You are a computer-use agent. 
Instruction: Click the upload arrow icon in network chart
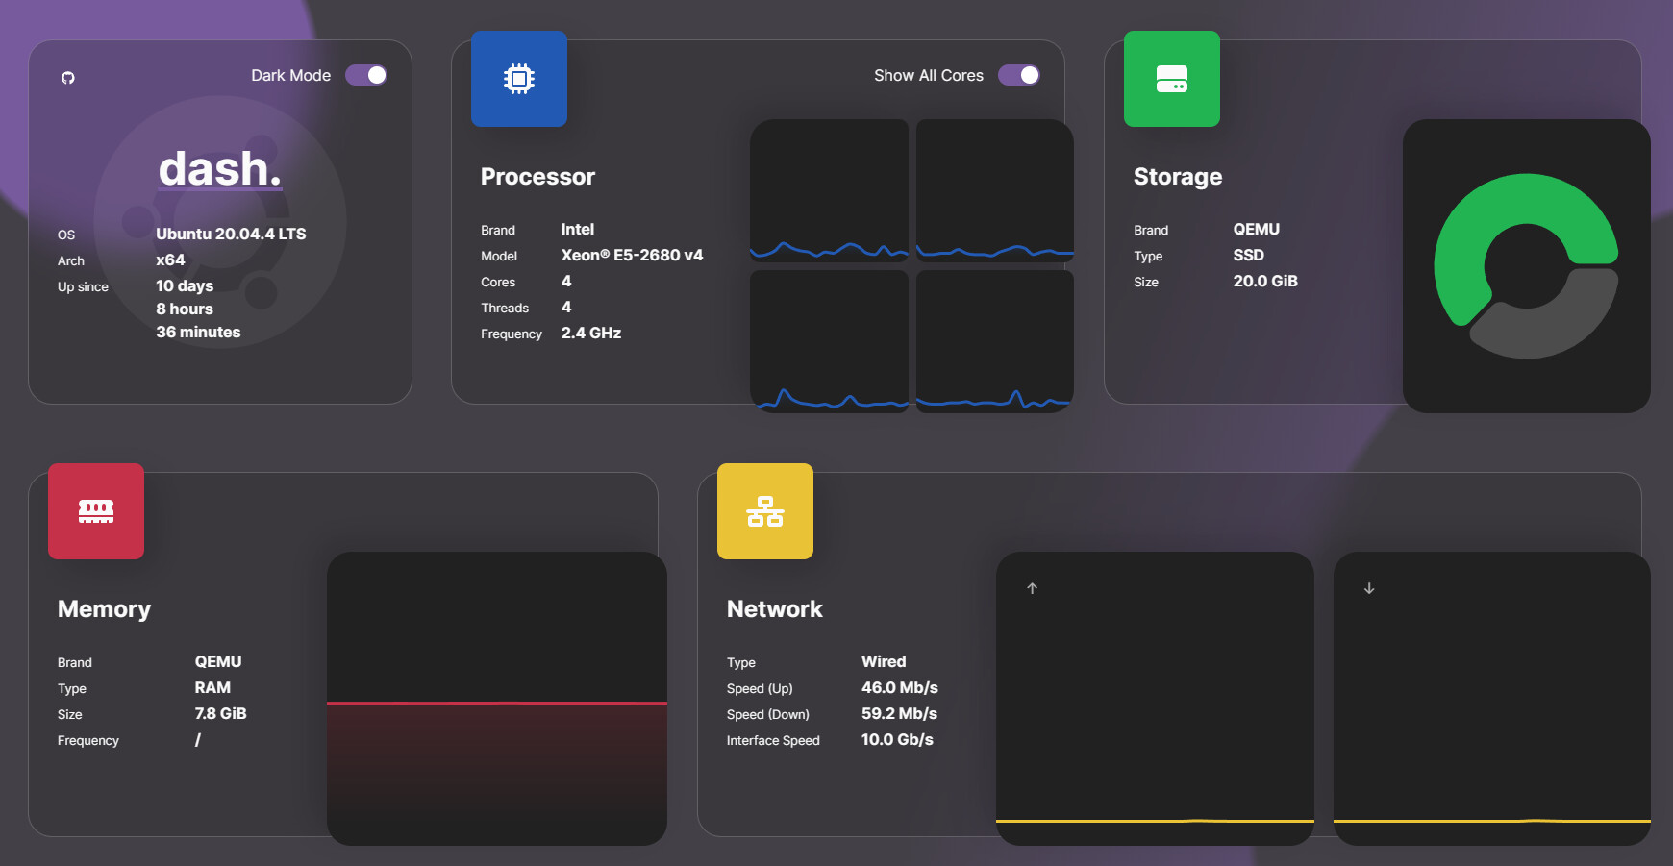pos(1032,588)
